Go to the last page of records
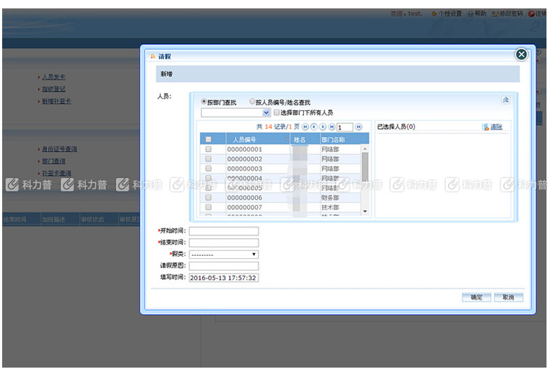This screenshot has height=370, width=552. pyautogui.click(x=332, y=126)
